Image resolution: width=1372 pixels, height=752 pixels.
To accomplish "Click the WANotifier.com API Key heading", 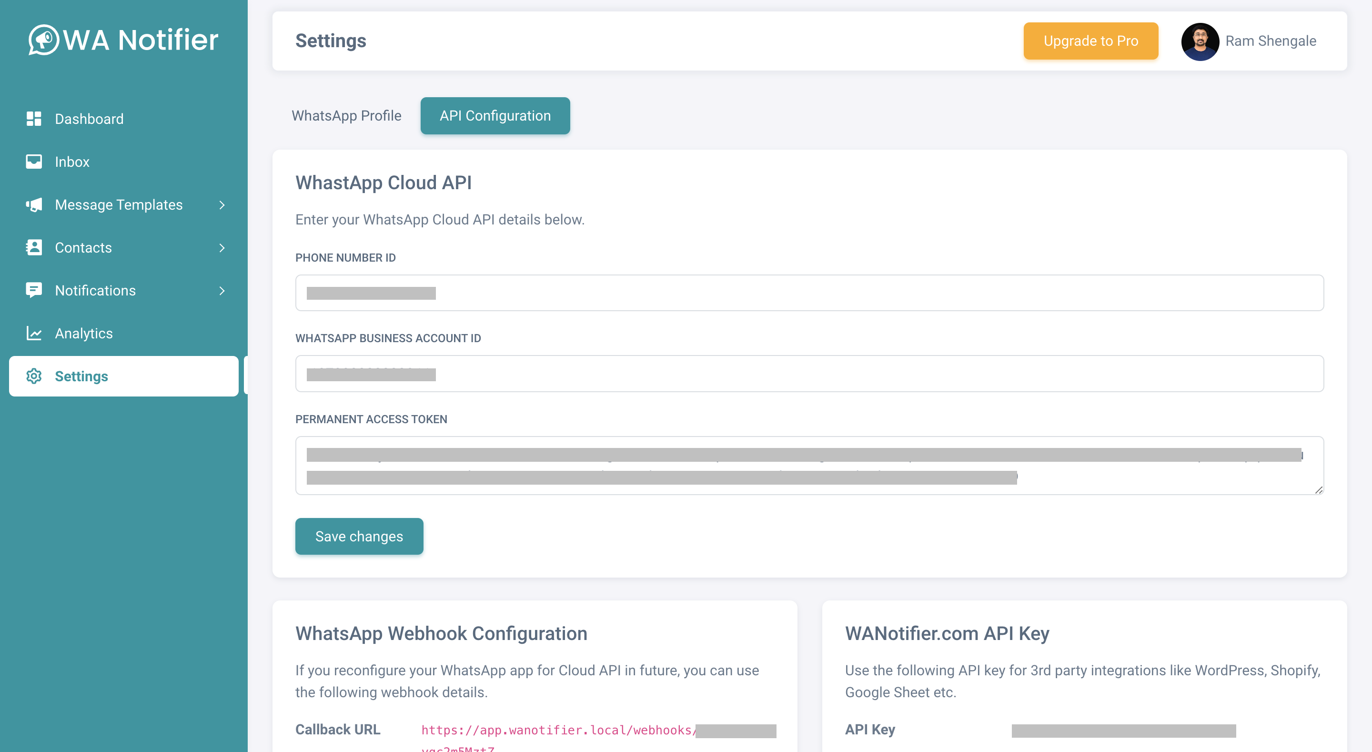I will pyautogui.click(x=947, y=634).
